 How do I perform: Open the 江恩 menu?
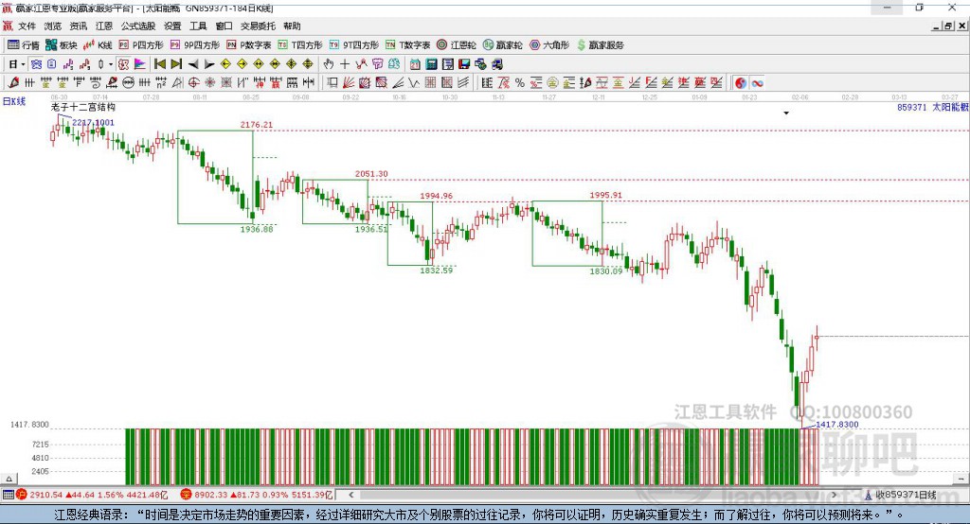click(x=104, y=26)
